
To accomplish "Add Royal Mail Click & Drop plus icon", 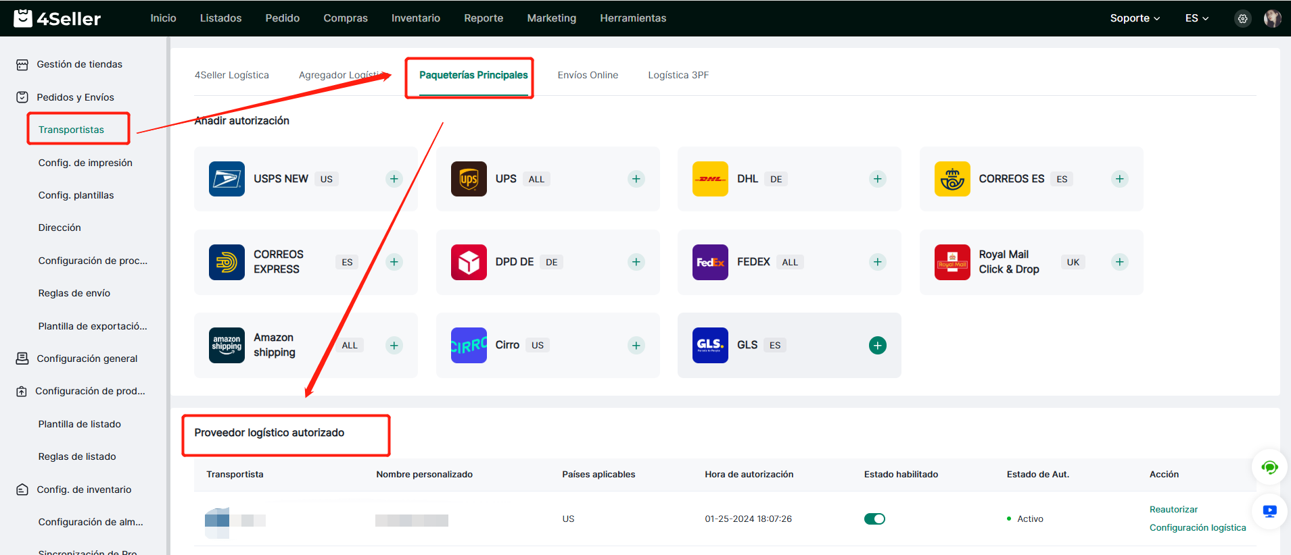I will coord(1119,262).
